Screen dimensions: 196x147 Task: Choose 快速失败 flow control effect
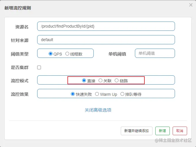click(73, 94)
